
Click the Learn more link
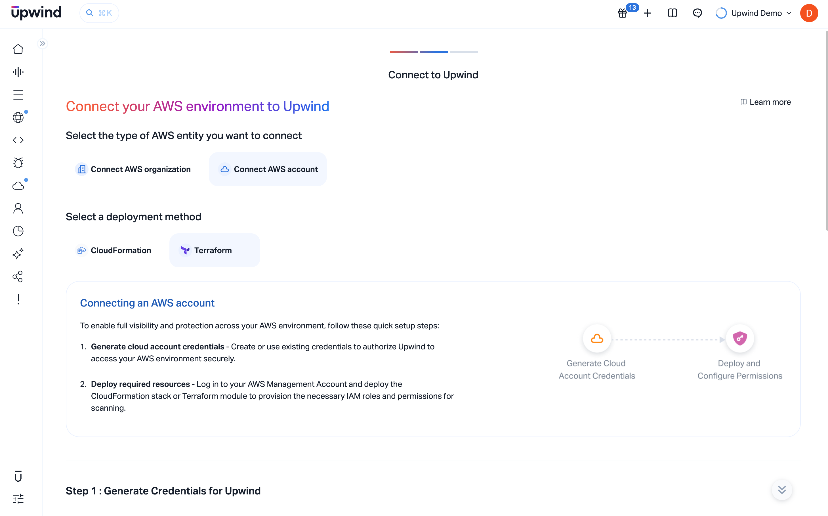pos(766,102)
